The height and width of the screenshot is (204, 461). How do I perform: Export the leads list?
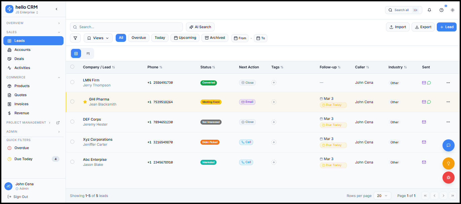[423, 27]
